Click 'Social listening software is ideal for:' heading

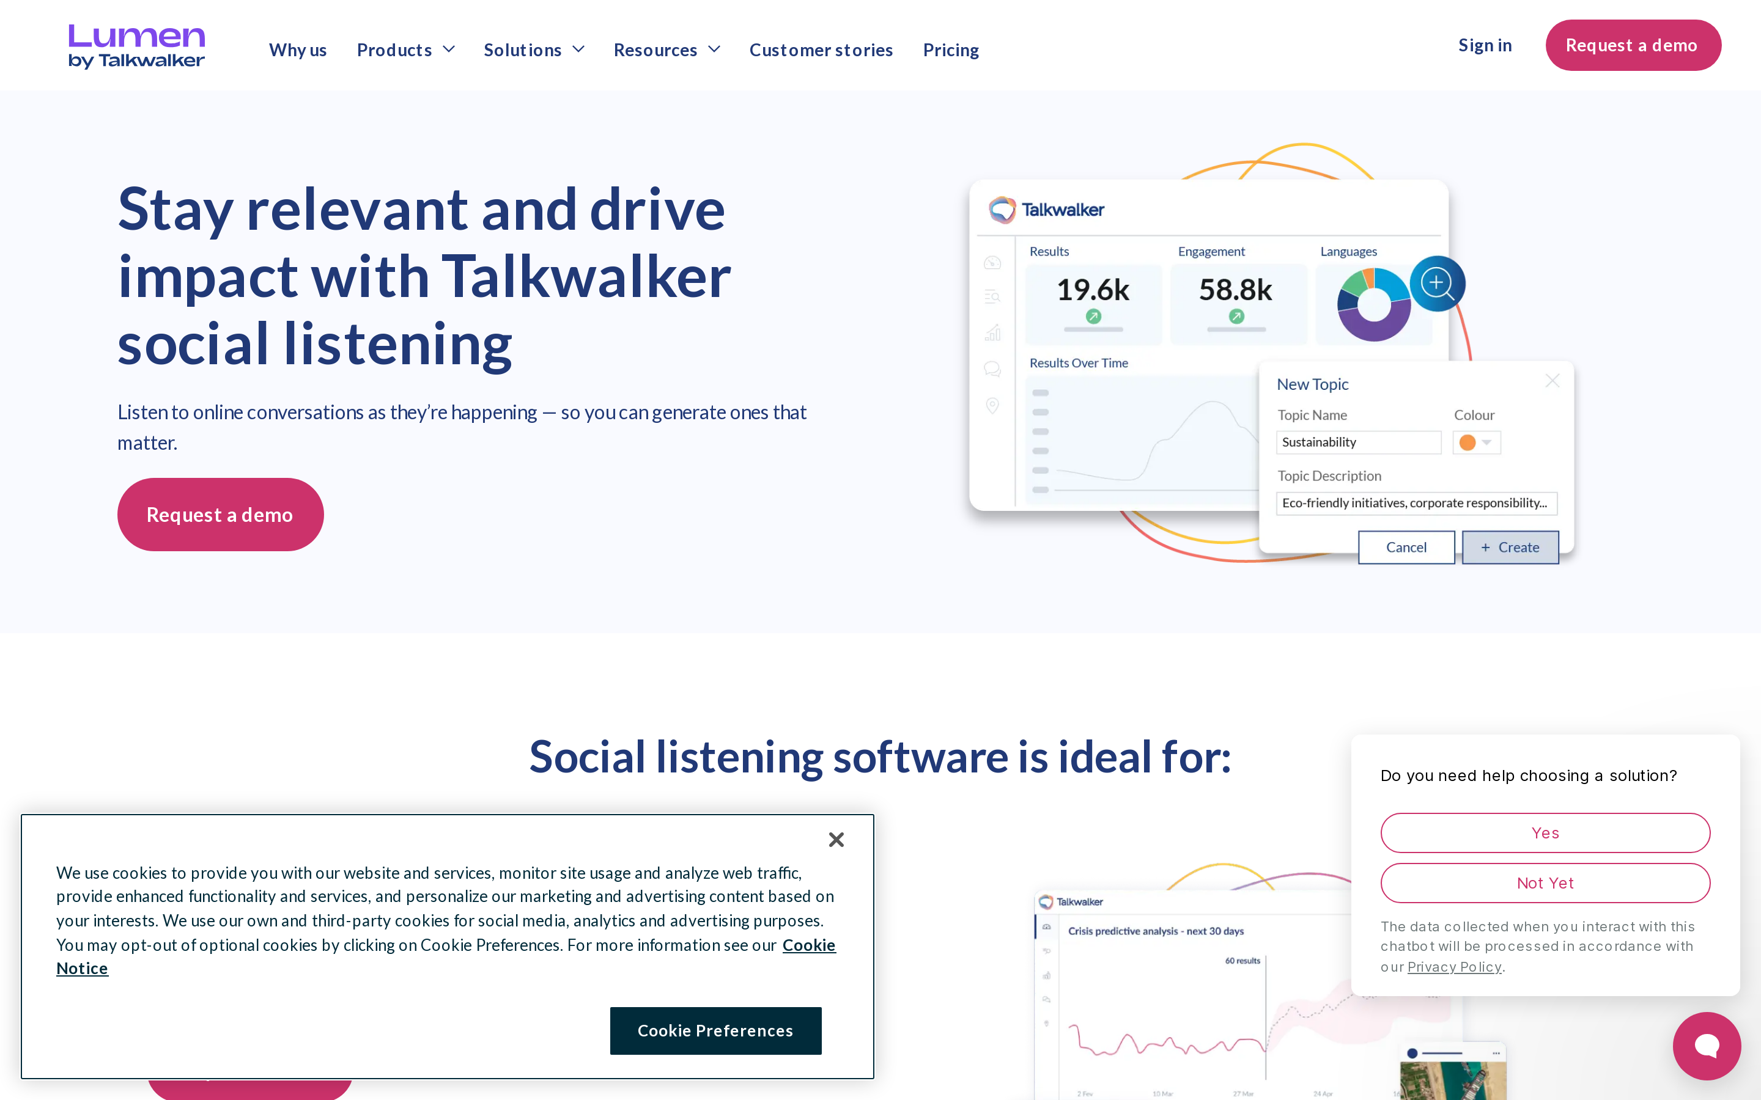point(880,757)
